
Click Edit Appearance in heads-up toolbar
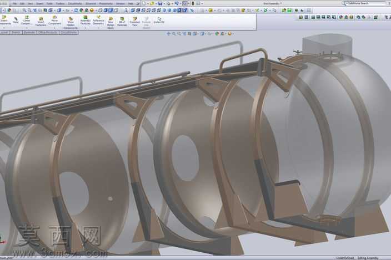pyautogui.click(x=217, y=34)
